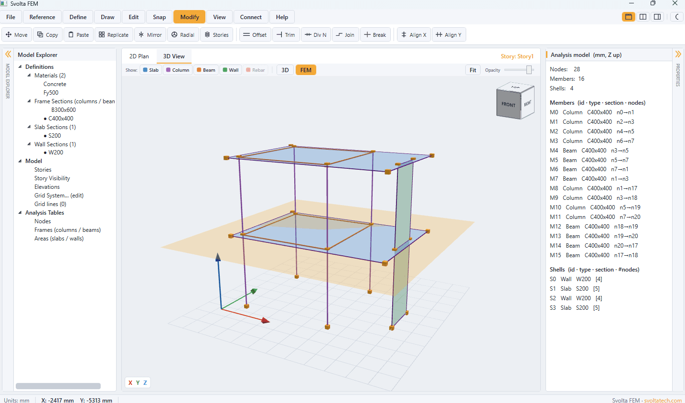Viewport: 685px width, 403px height.
Task: Open the Define menu
Action: tap(78, 17)
